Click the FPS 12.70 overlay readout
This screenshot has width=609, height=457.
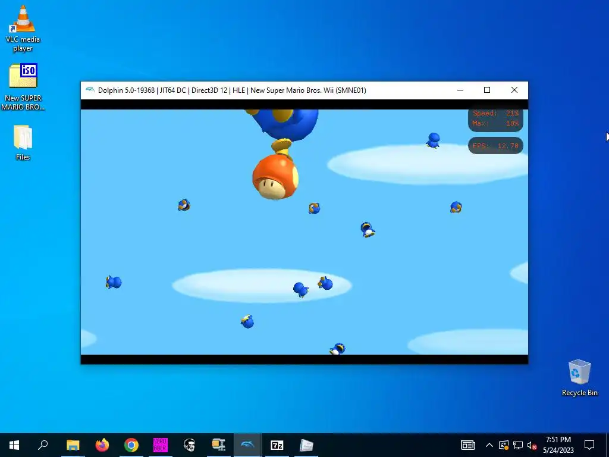495,146
